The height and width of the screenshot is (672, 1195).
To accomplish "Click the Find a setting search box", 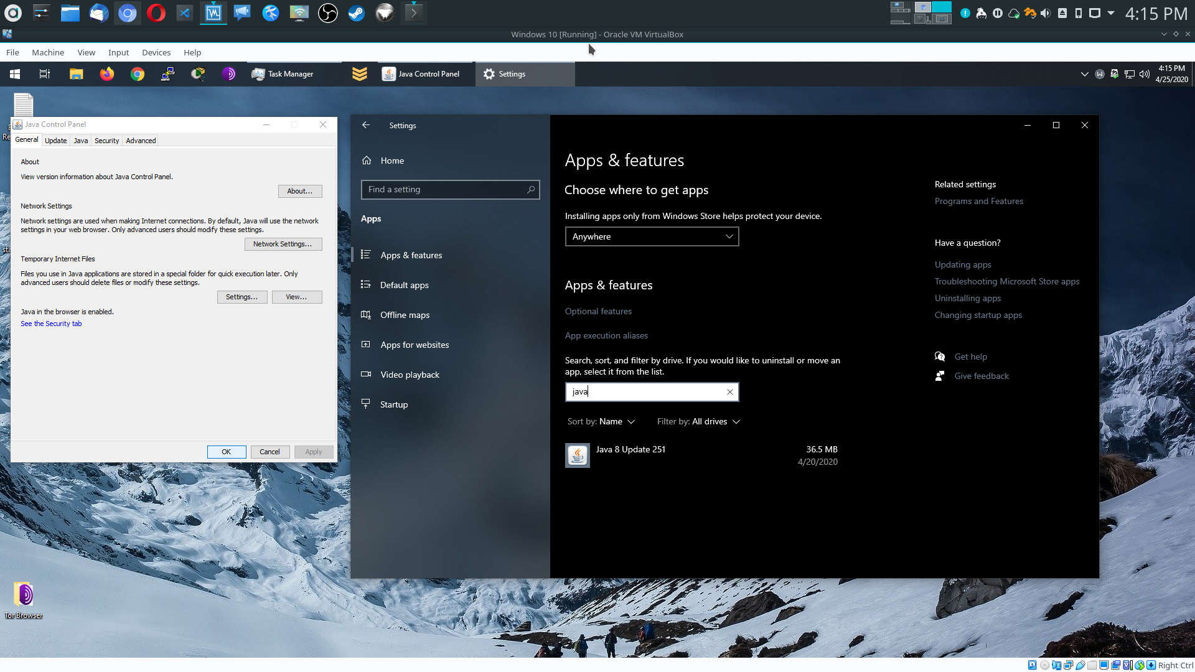I will click(450, 190).
